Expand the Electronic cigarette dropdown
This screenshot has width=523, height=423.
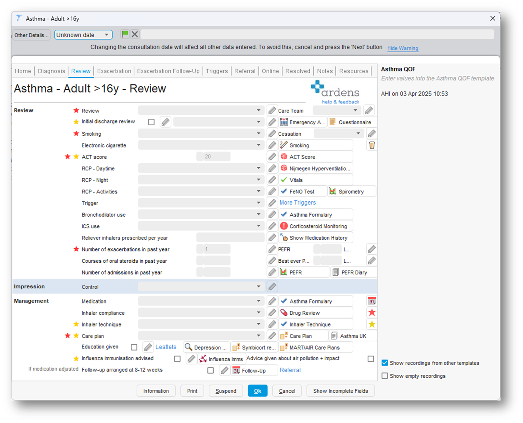201,145
